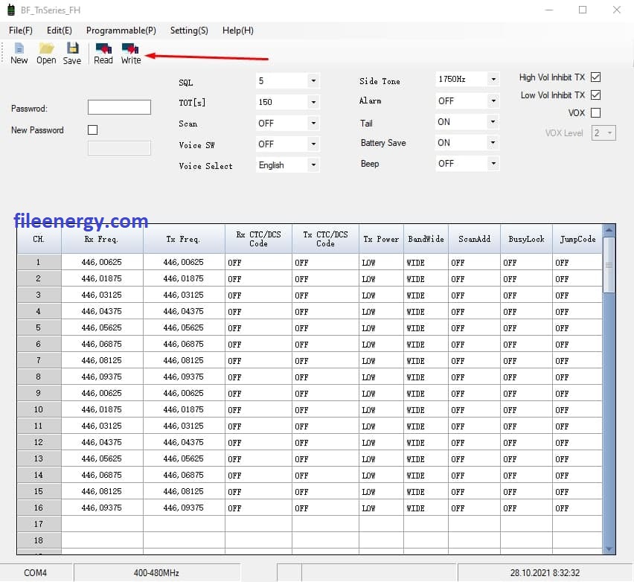
Task: Enable the VOX checkbox
Action: coord(595,112)
